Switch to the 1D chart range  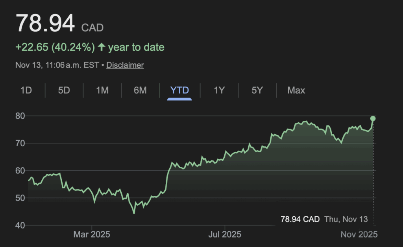click(x=26, y=90)
